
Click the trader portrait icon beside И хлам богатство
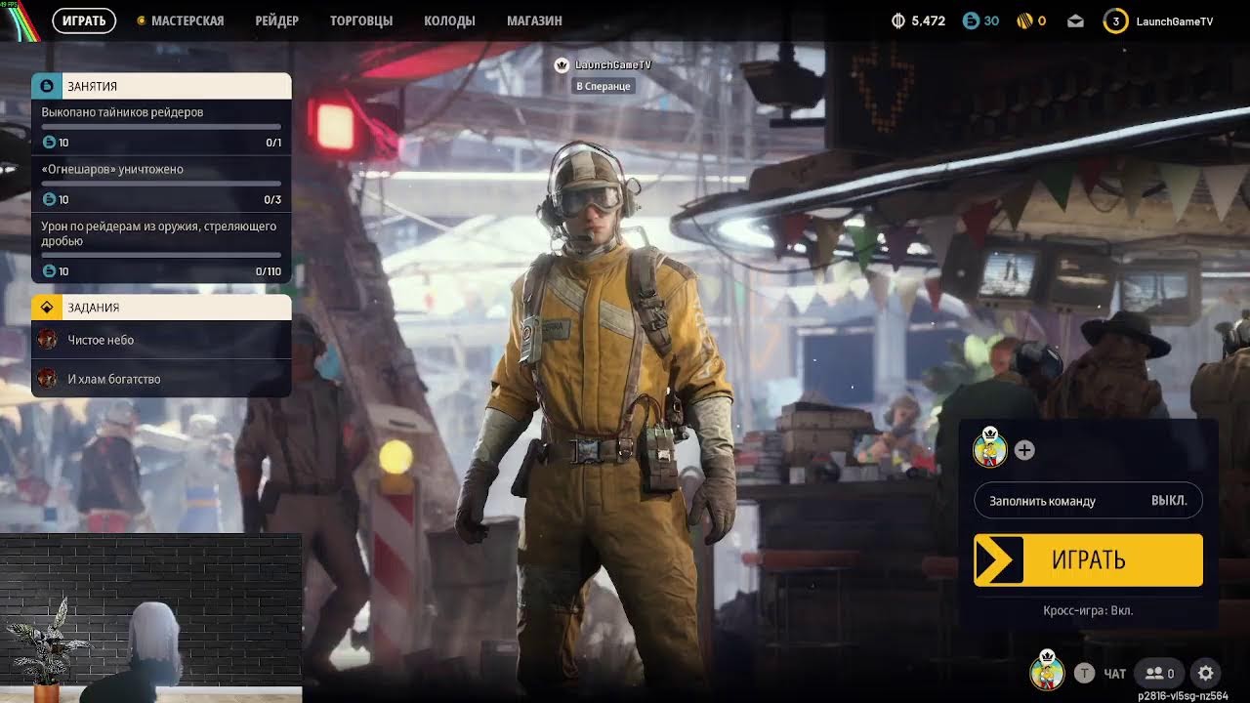coord(47,379)
